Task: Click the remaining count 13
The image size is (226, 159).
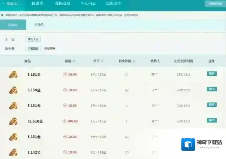Action: [127, 75]
